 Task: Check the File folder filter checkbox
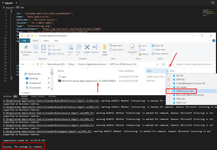pyautogui.click(x=168, y=87)
